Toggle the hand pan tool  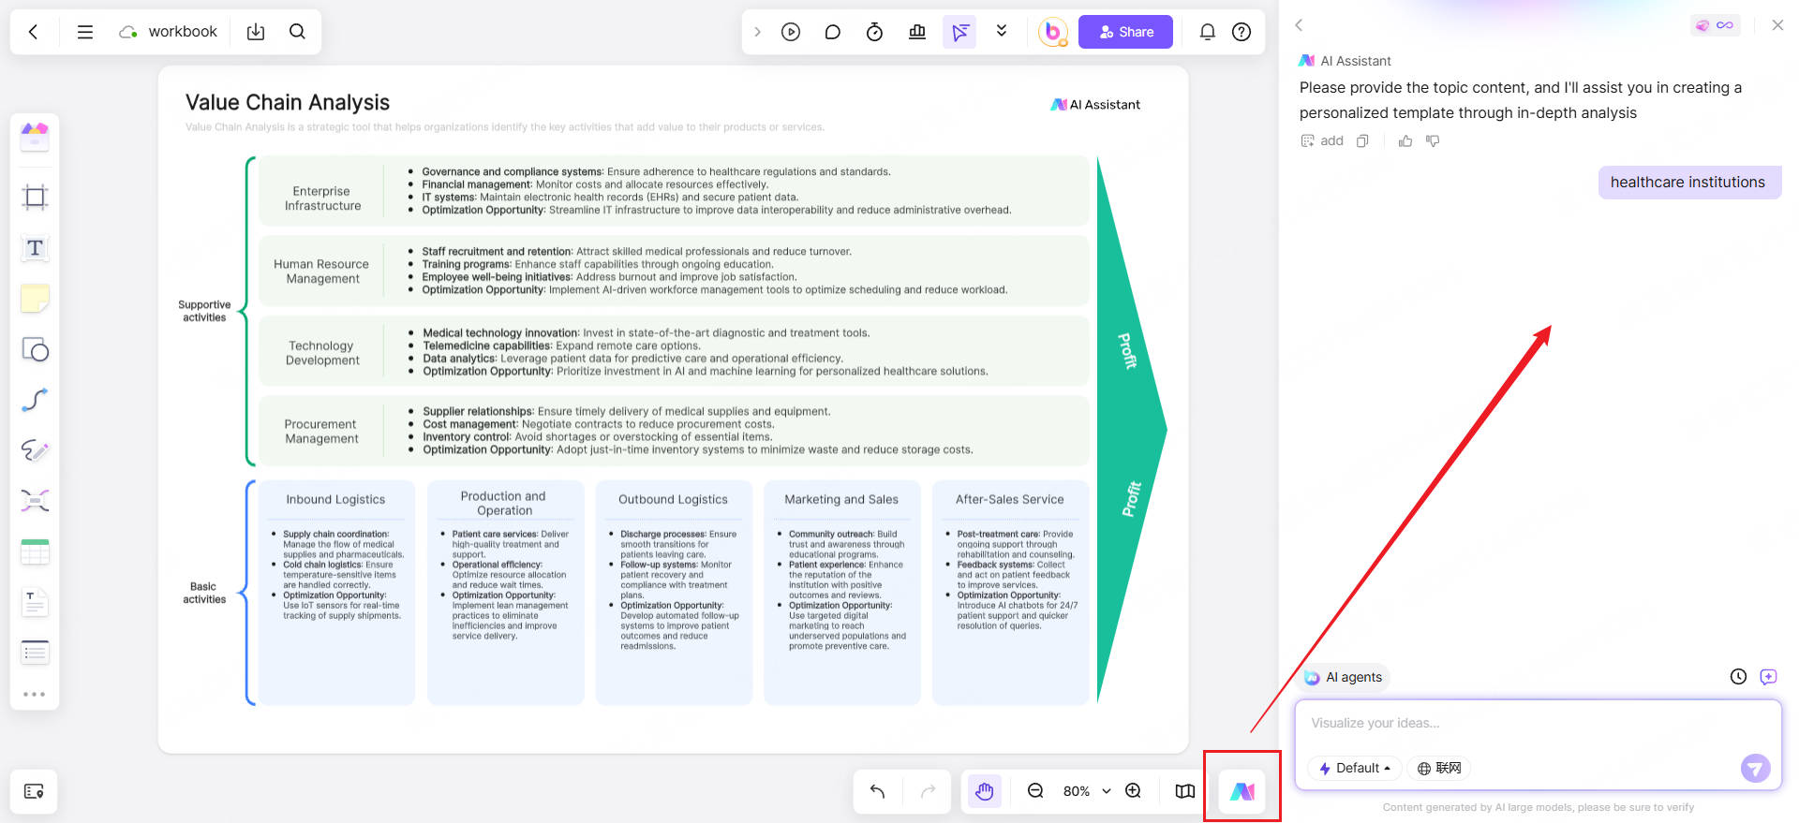[x=984, y=791]
